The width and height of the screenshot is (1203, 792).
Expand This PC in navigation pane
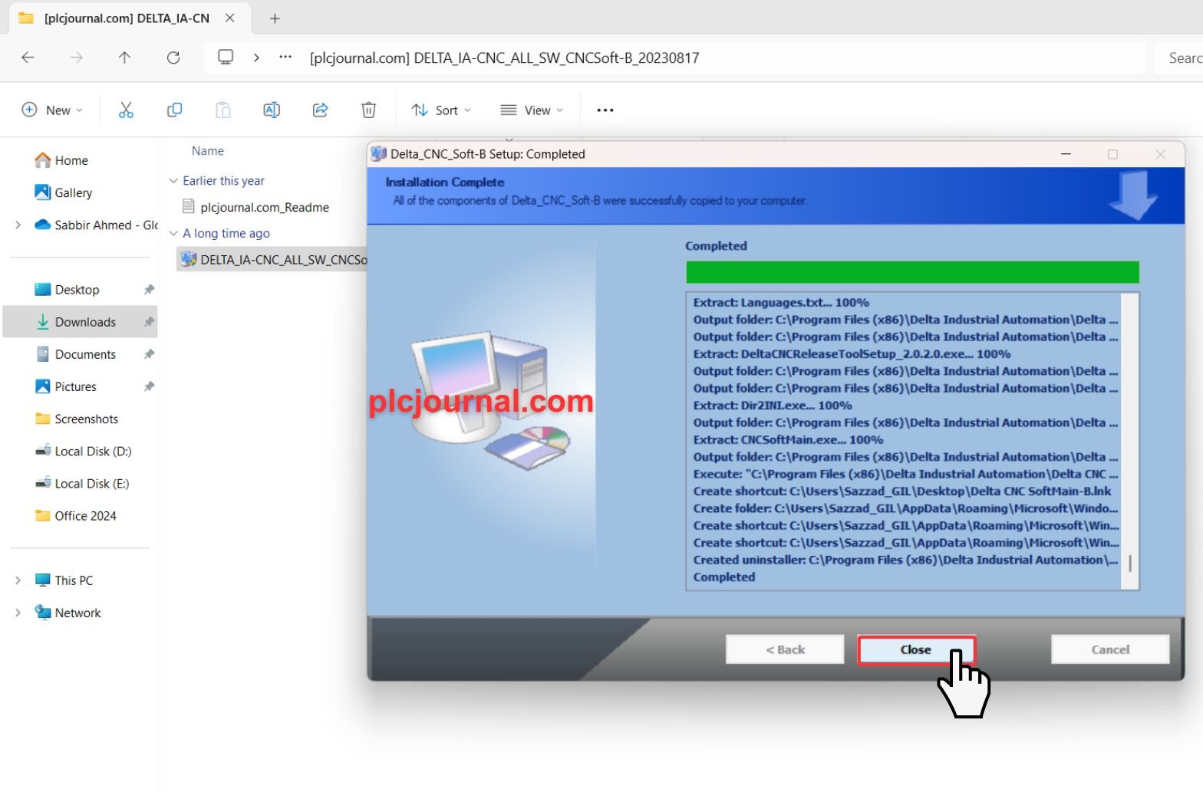click(x=18, y=580)
